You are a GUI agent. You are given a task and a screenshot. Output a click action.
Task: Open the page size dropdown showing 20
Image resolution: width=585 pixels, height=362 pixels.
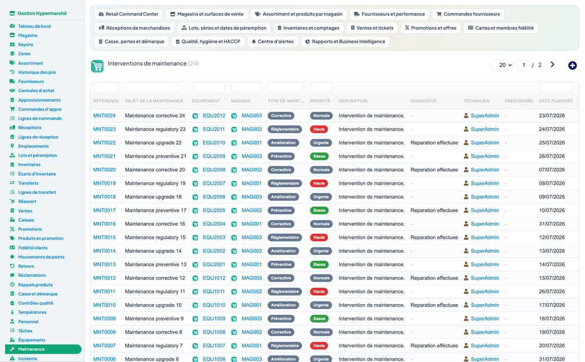[502, 65]
